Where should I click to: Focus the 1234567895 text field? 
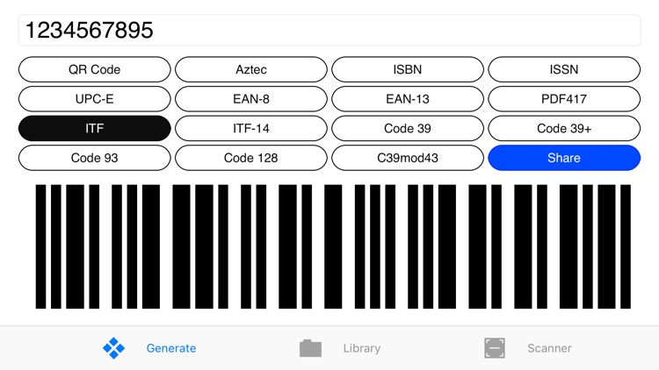point(329,30)
